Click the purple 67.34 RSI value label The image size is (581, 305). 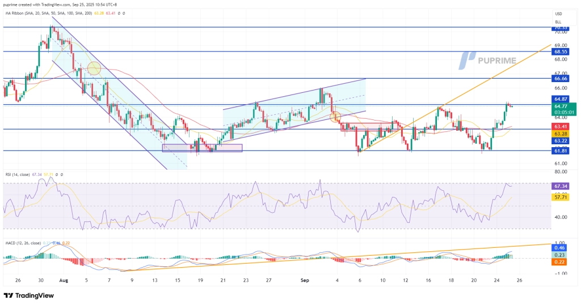pos(561,186)
